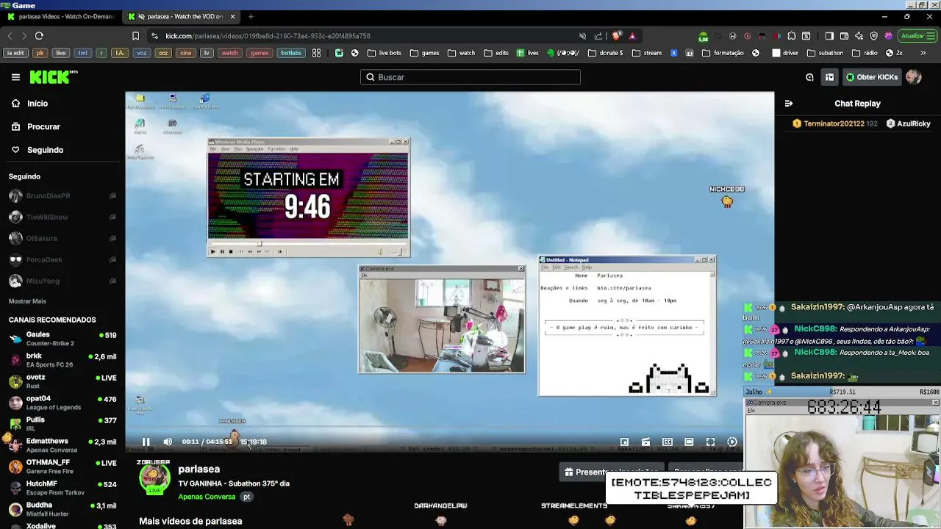This screenshot has width=941, height=529.
Task: Open a new browser tab
Action: pos(251,16)
